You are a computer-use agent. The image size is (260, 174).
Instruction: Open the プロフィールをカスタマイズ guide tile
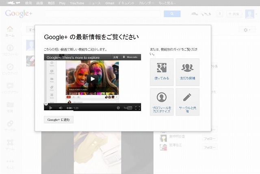pyautogui.click(x=162, y=101)
